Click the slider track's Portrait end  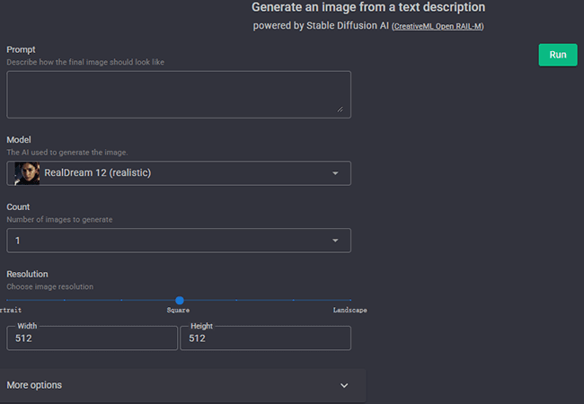coord(8,301)
